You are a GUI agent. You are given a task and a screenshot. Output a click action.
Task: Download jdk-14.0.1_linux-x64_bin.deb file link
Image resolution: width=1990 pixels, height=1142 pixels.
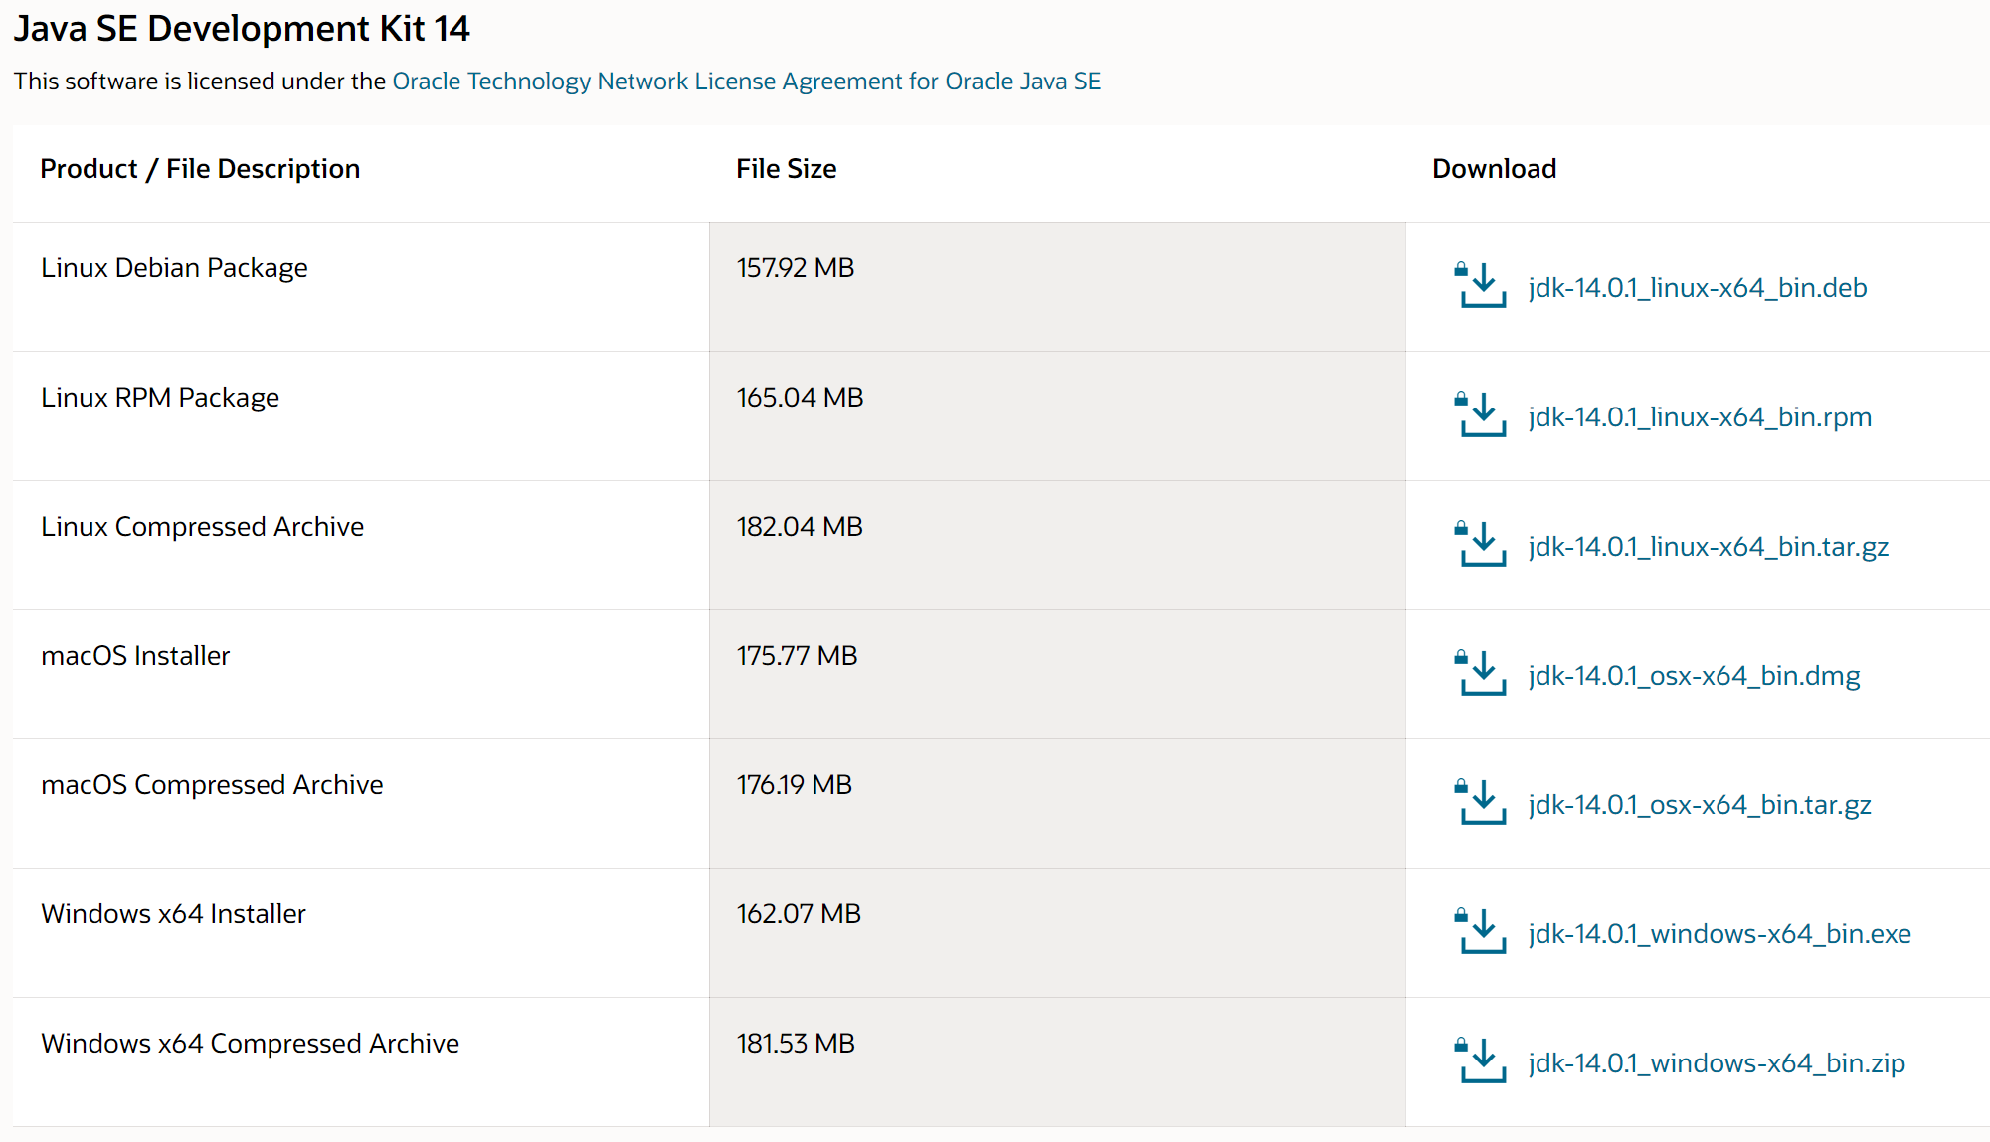[1697, 288]
